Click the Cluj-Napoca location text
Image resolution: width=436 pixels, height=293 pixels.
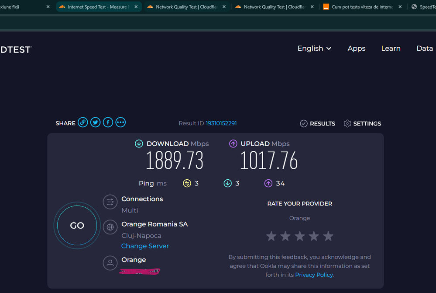(141, 236)
